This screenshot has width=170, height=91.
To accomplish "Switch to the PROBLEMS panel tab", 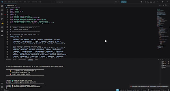I will (x=8, y=59).
